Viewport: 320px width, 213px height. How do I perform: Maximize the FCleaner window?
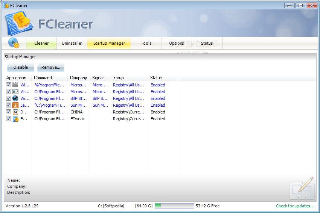[x=301, y=6]
